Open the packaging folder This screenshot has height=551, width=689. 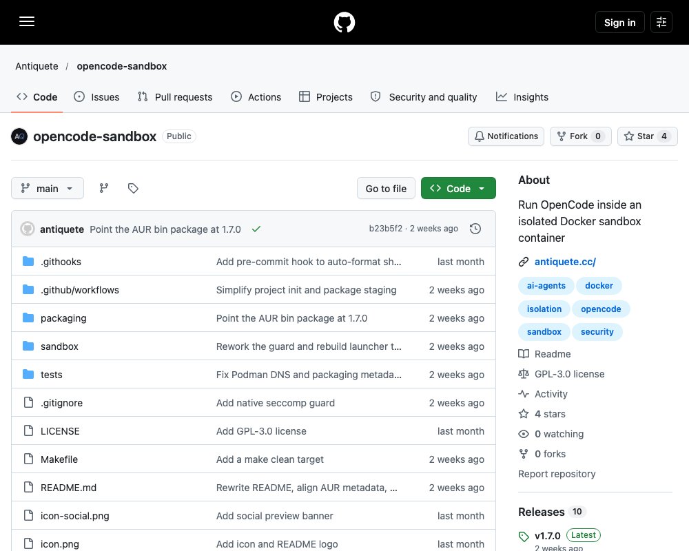(x=63, y=318)
